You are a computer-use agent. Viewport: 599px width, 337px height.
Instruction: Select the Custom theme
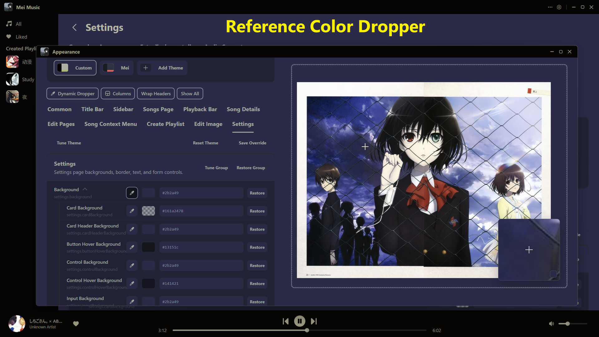click(75, 68)
